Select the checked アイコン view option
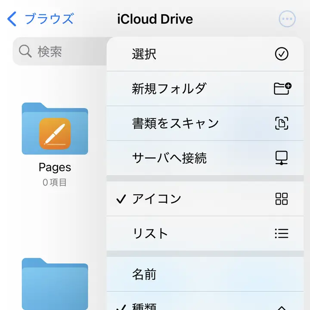The height and width of the screenshot is (310, 310). 157,199
